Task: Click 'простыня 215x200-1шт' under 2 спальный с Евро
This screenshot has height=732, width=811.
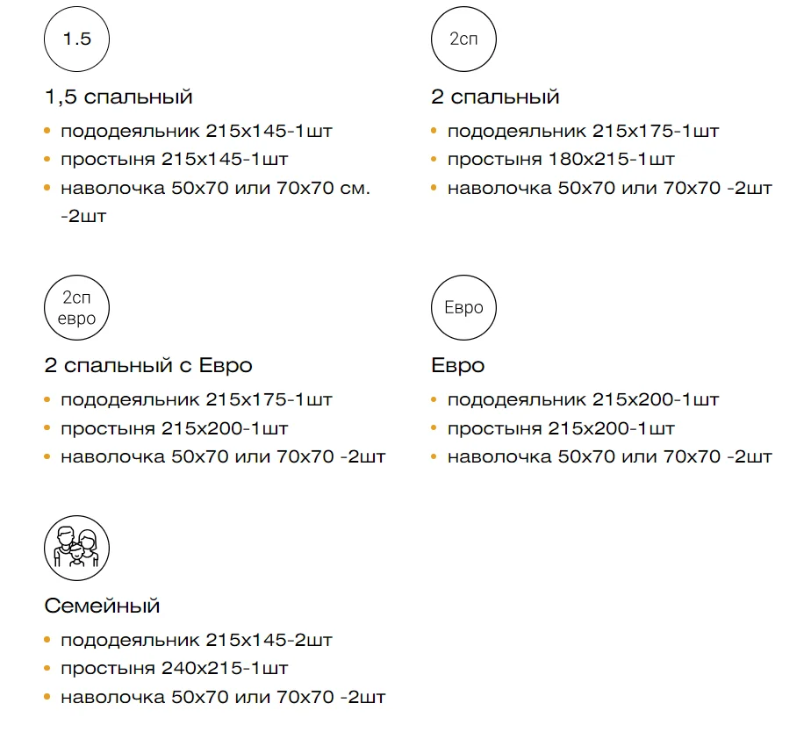Action: (174, 428)
